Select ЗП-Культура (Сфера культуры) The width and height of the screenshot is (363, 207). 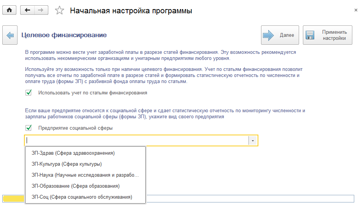click(86, 164)
